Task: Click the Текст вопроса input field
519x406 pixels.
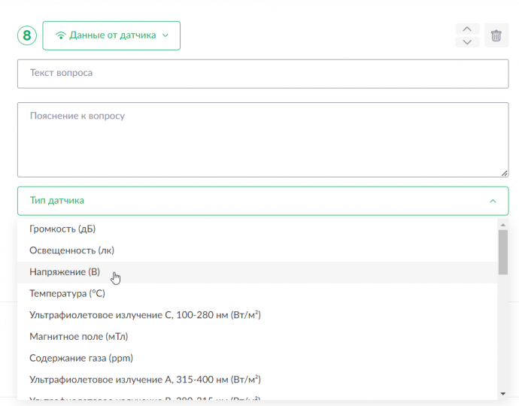Action: 263,74
